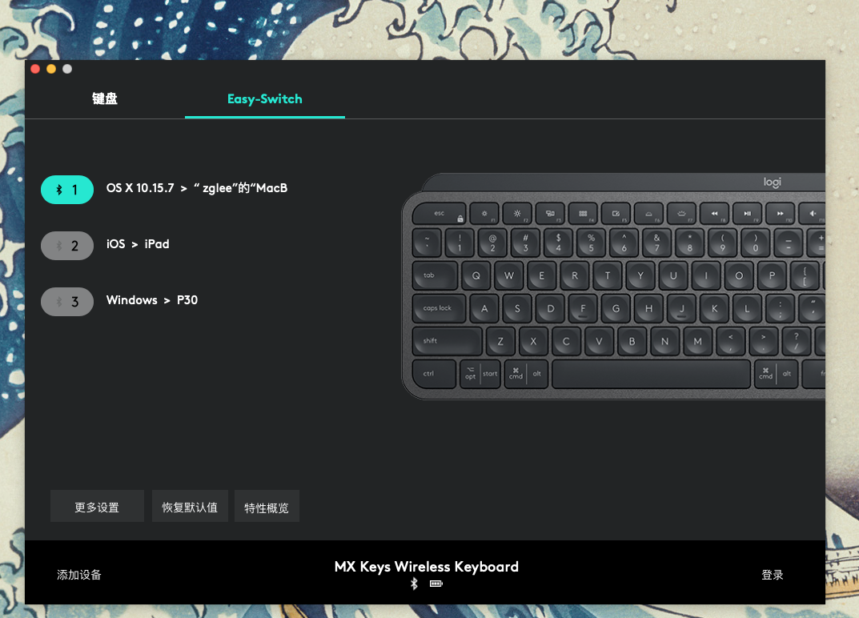Open the Easy-Switch tab
The width and height of the screenshot is (859, 618).
(x=265, y=99)
